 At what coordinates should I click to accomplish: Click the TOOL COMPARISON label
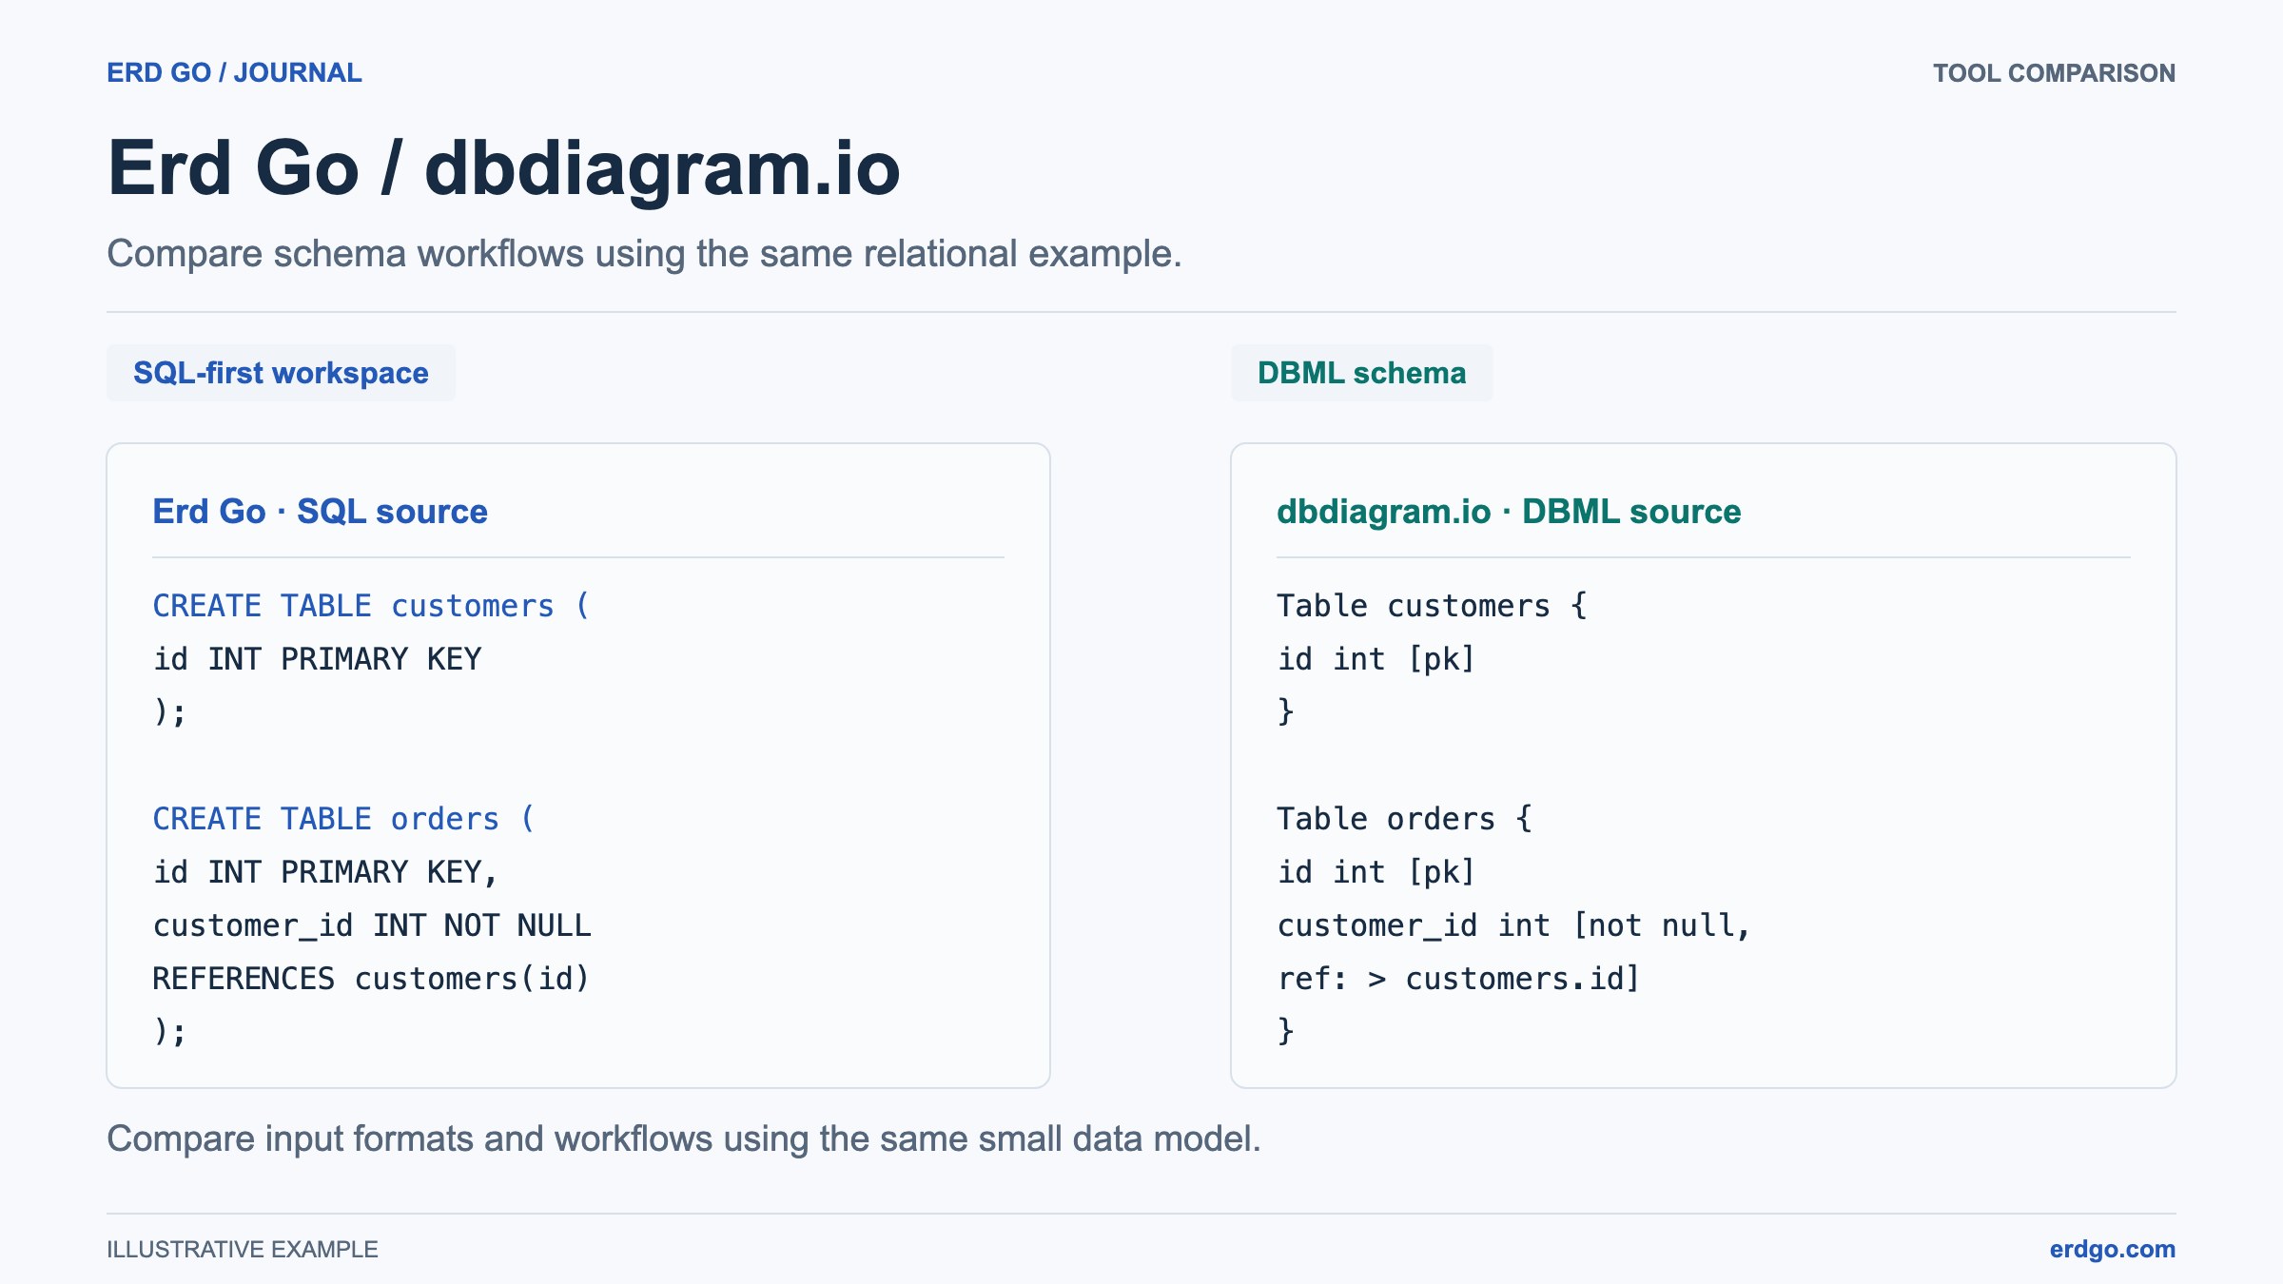coord(2054,73)
